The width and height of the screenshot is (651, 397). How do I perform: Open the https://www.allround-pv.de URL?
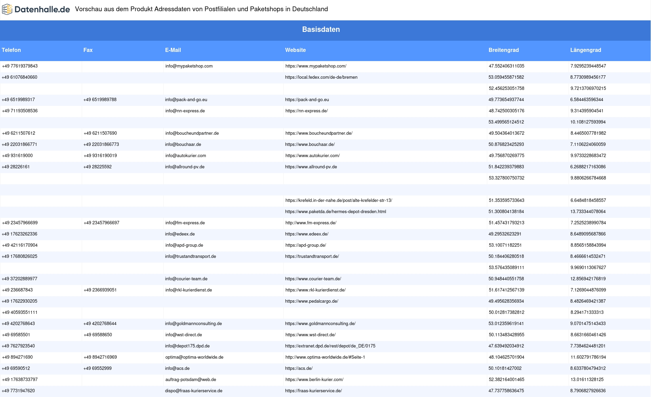(311, 167)
